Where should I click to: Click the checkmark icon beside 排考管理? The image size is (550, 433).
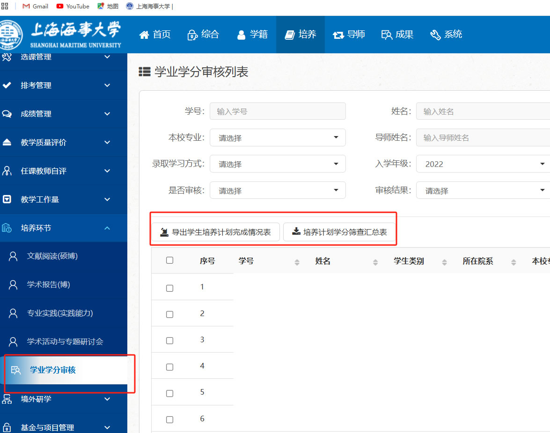(7, 85)
